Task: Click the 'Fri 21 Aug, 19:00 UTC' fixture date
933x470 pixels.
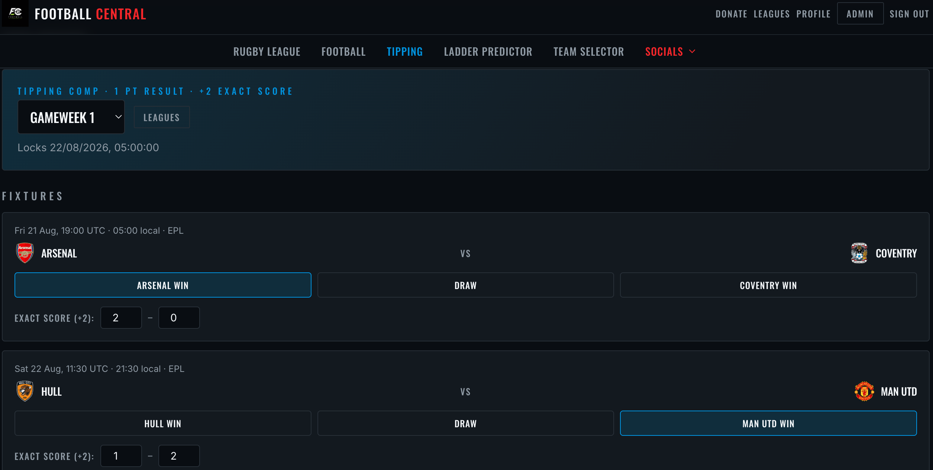Action: pyautogui.click(x=60, y=230)
